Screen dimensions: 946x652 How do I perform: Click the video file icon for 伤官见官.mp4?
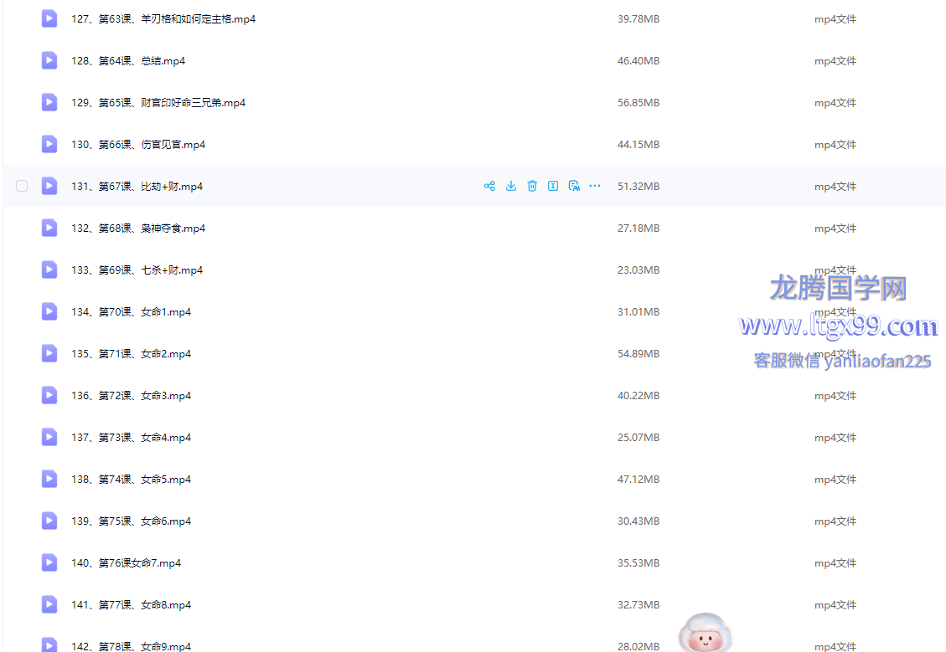pyautogui.click(x=49, y=144)
